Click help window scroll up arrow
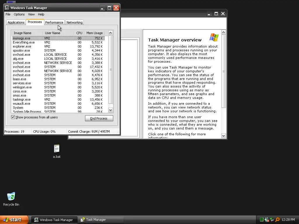 [223, 32]
